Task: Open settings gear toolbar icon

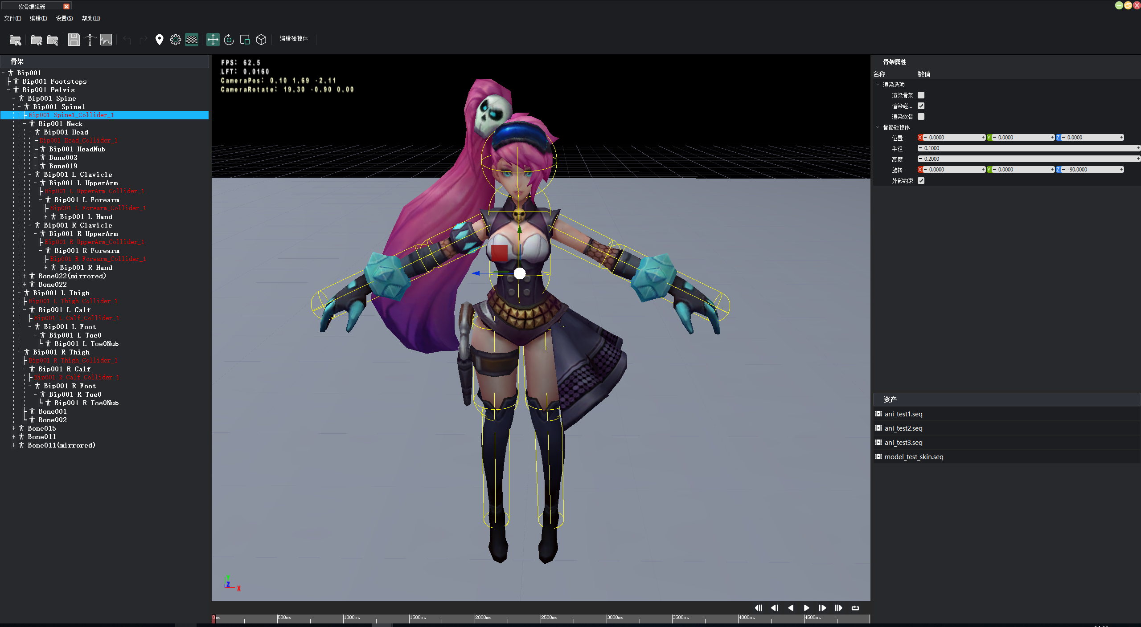Action: (175, 40)
